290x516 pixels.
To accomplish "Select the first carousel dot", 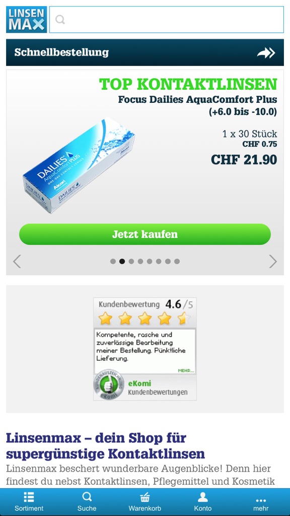I will (113, 262).
